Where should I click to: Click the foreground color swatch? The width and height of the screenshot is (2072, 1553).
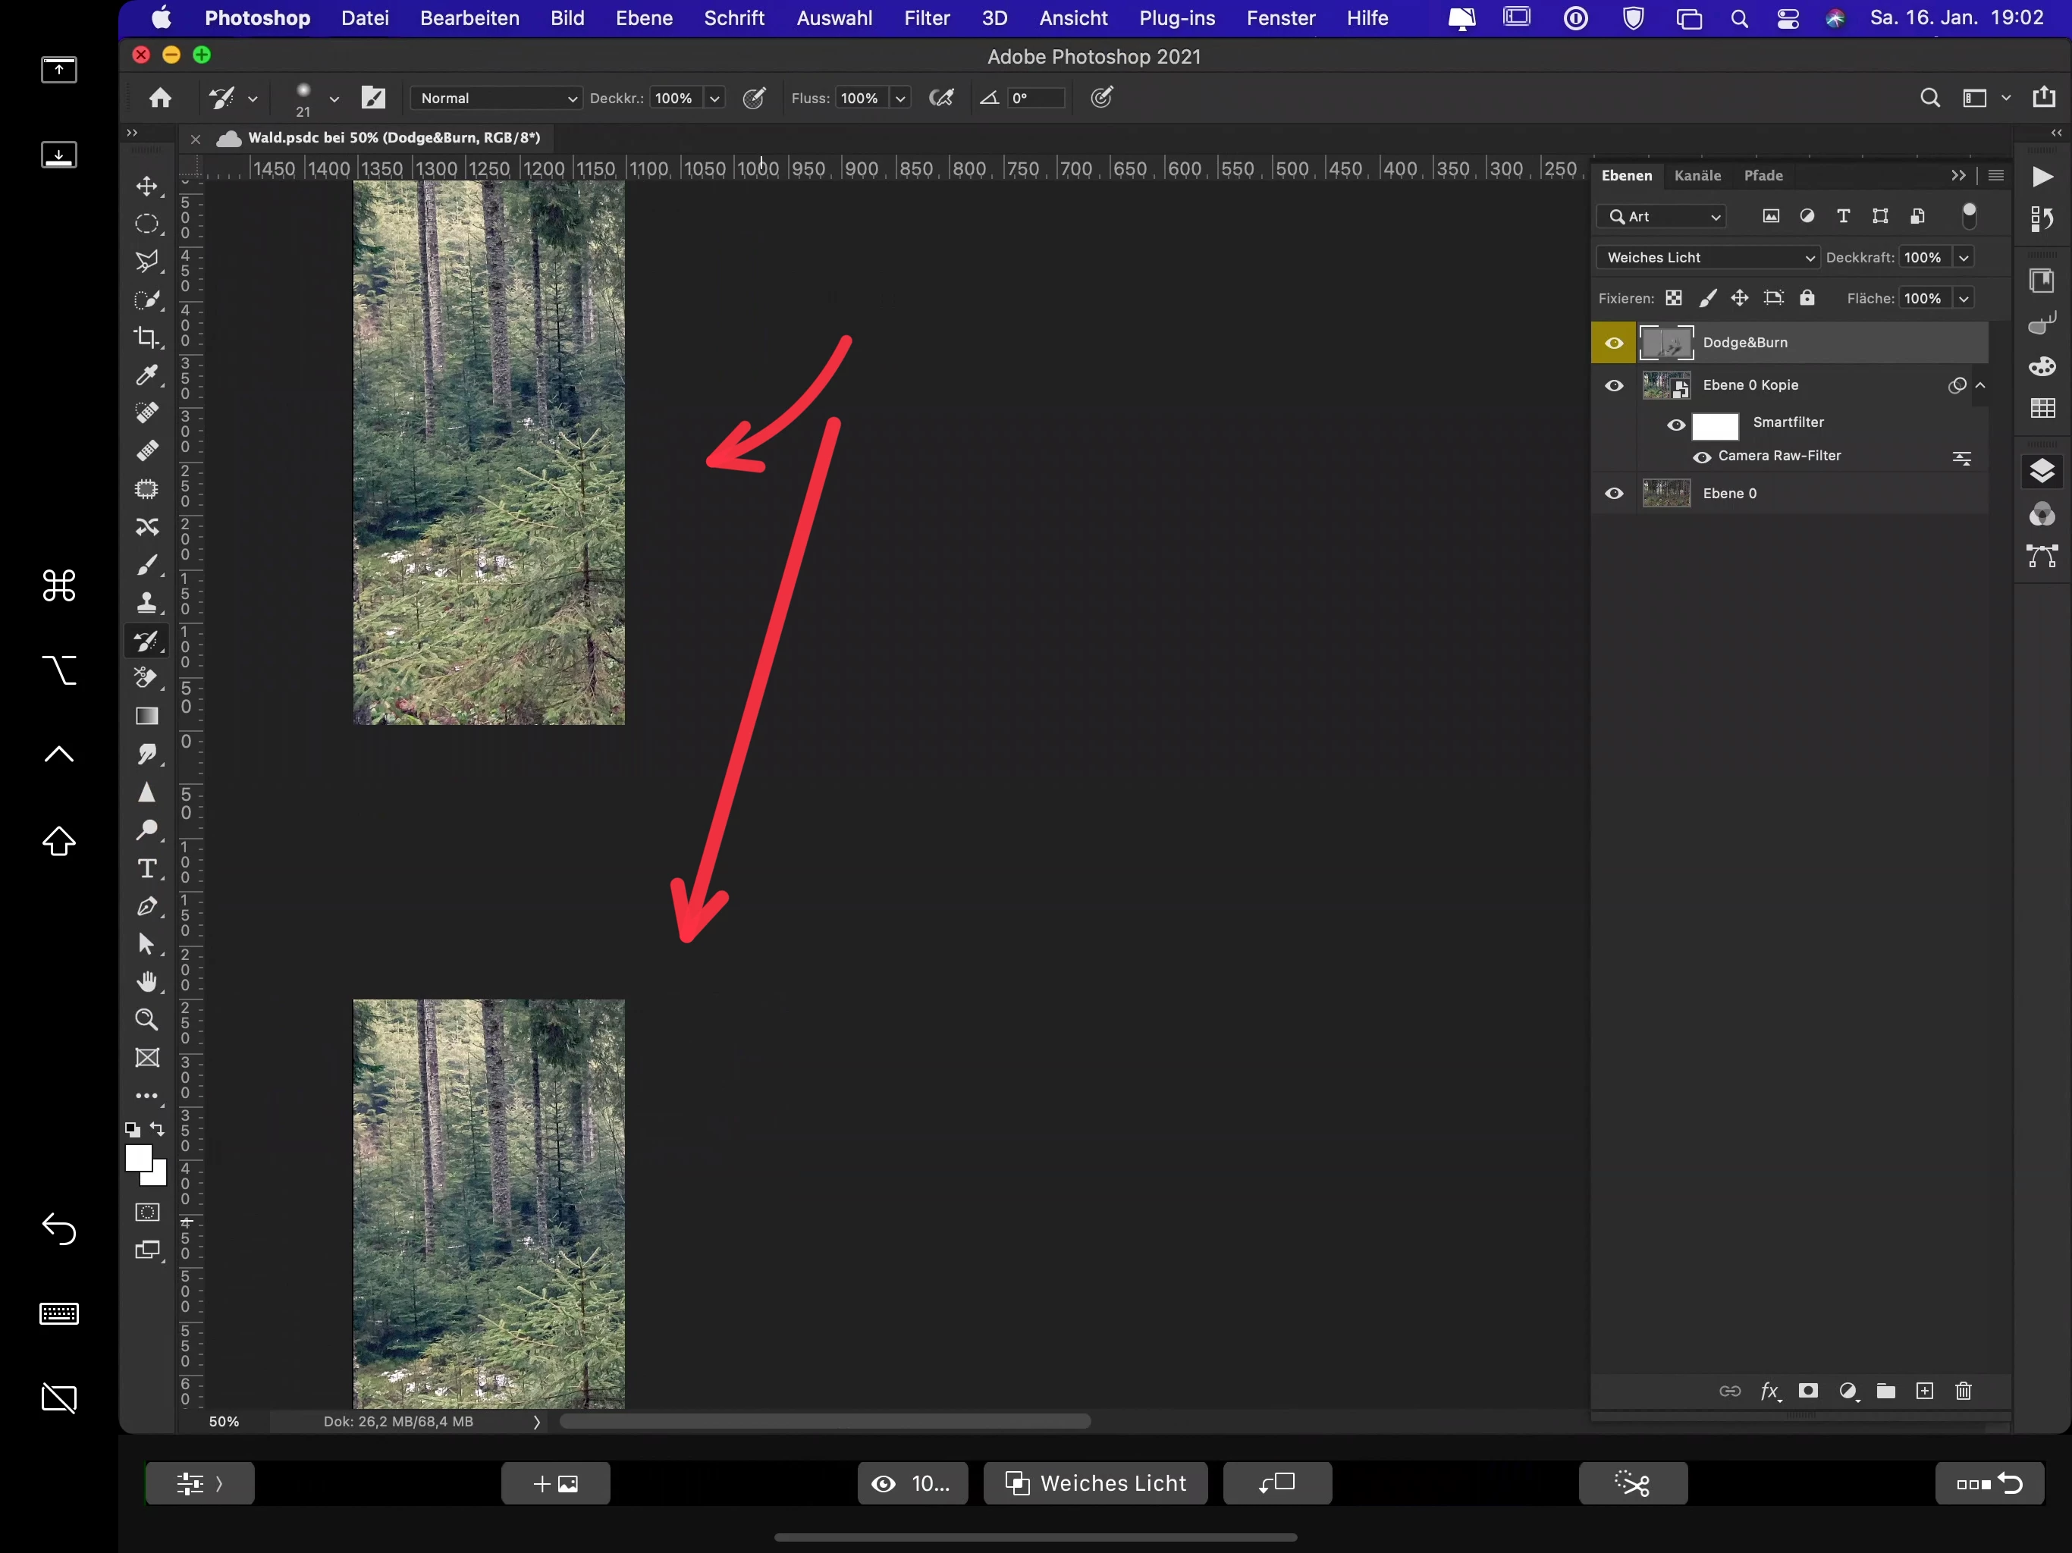coord(138,1159)
